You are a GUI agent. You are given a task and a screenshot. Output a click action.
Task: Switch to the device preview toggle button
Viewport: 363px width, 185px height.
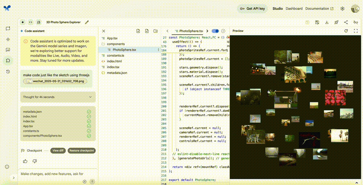[38, 22]
